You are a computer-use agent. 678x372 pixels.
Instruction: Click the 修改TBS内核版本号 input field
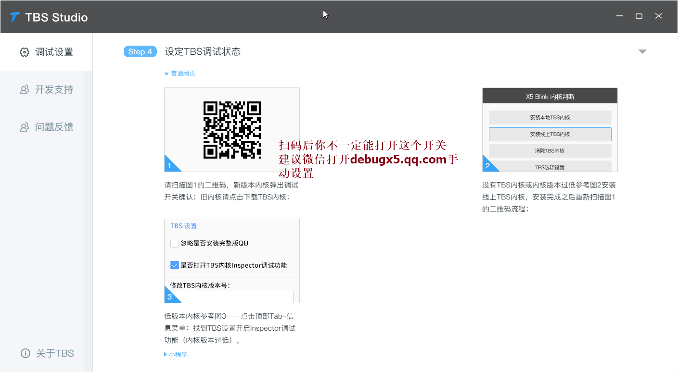pos(231,297)
